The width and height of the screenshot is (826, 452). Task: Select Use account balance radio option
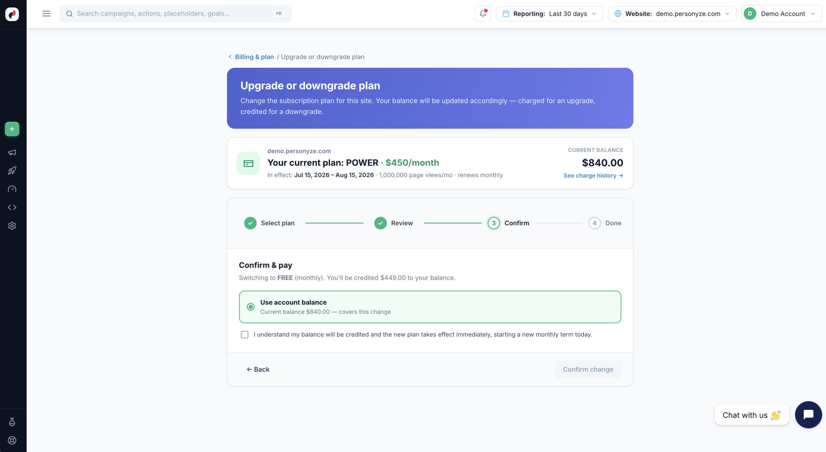point(250,307)
